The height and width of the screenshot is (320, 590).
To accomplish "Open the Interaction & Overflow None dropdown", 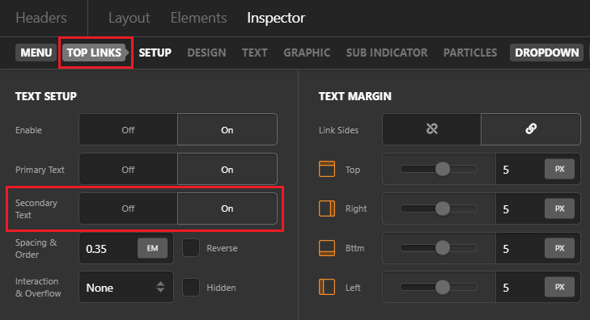I will (126, 288).
